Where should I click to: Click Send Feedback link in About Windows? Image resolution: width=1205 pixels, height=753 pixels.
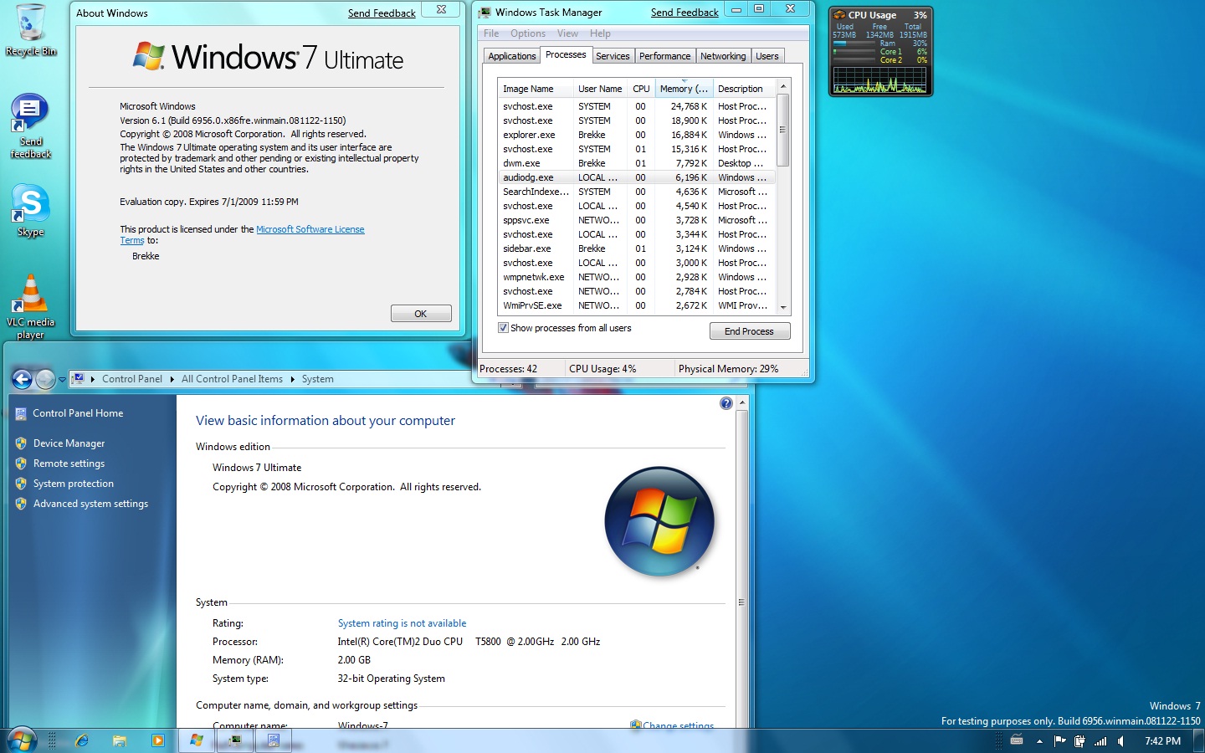click(x=382, y=13)
